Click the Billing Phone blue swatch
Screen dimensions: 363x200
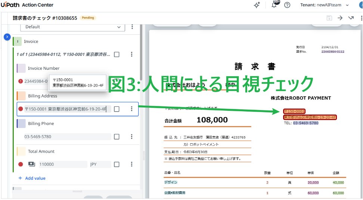point(21,124)
